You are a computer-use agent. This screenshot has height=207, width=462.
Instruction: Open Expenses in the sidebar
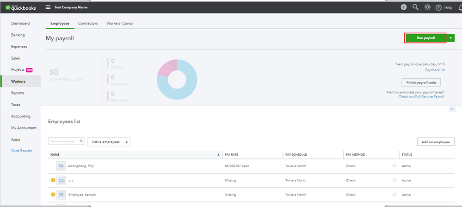coord(19,47)
